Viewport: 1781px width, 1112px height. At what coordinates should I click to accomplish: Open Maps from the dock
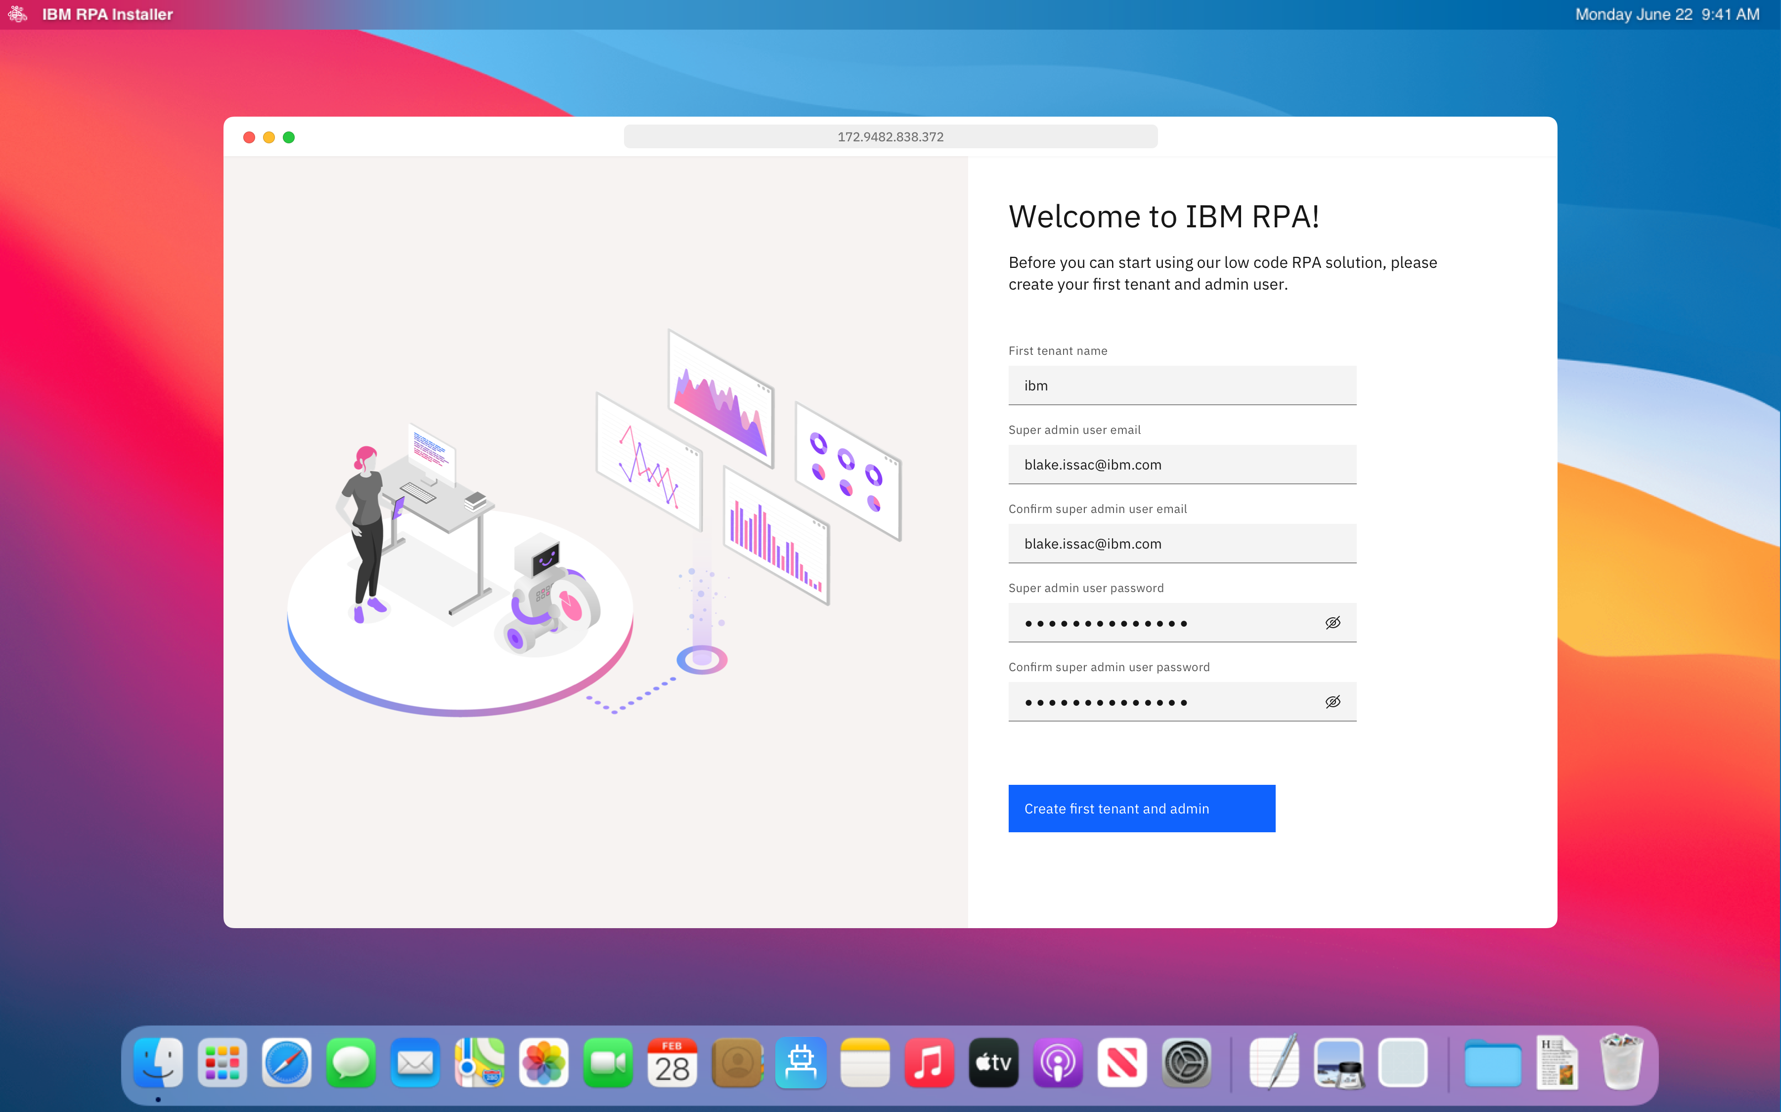click(x=480, y=1062)
